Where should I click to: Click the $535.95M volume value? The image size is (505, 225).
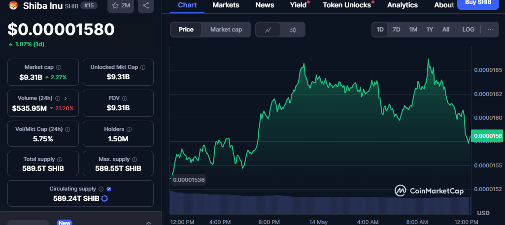pyautogui.click(x=30, y=108)
